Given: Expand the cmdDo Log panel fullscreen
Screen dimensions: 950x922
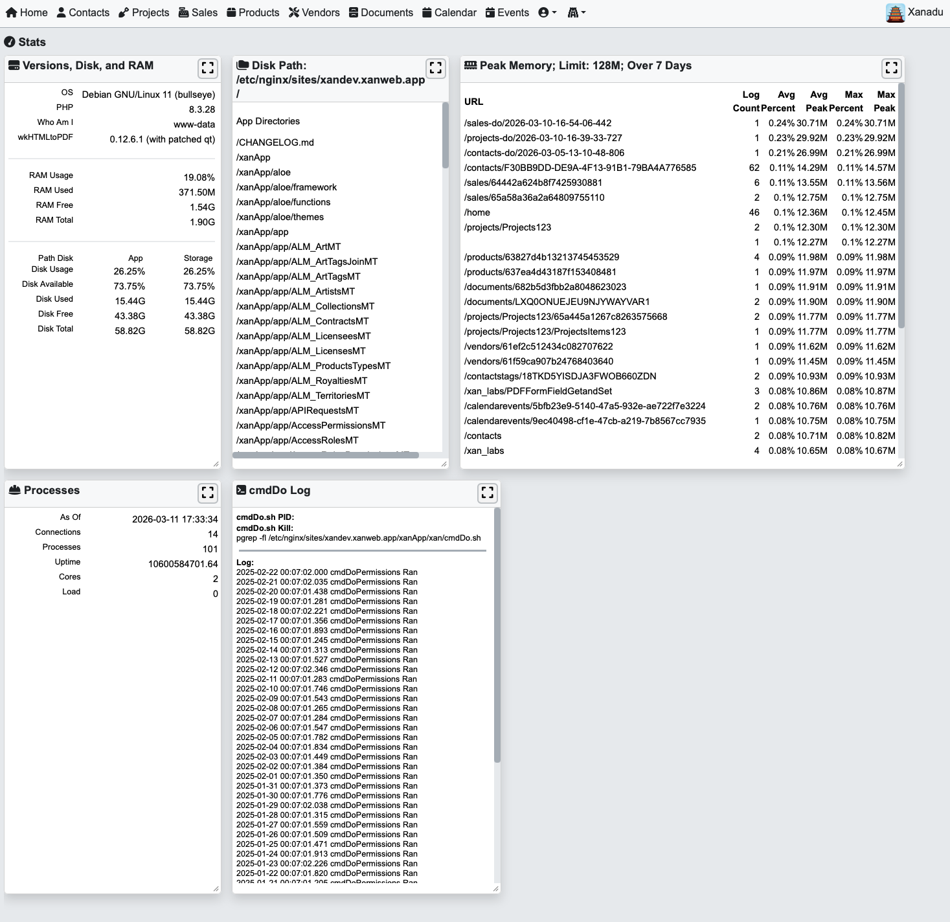Looking at the screenshot, I should (487, 493).
